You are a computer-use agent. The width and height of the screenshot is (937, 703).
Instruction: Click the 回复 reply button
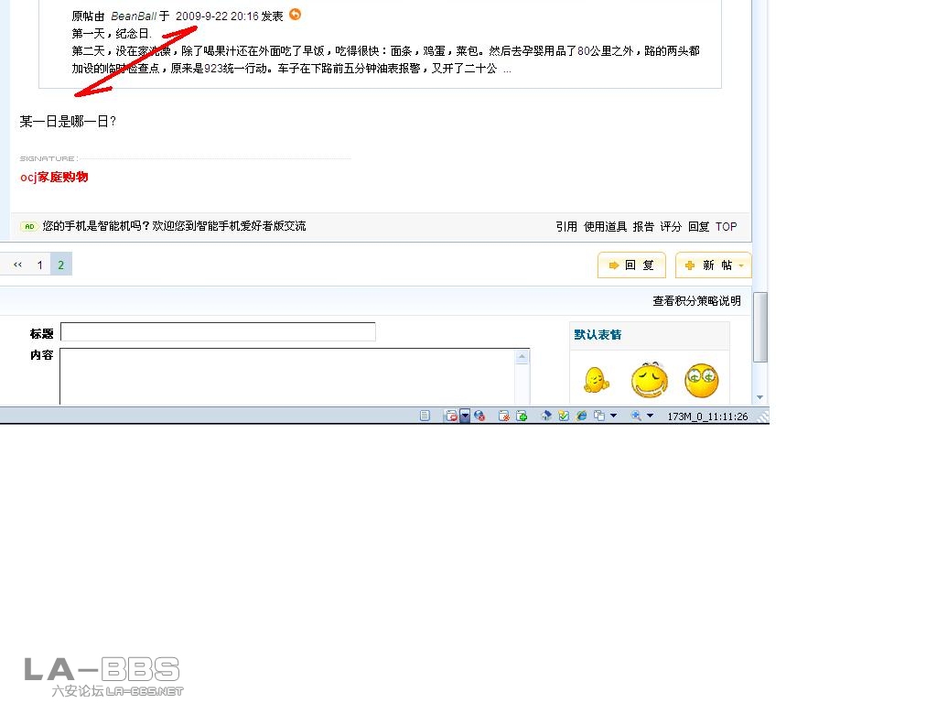point(631,265)
